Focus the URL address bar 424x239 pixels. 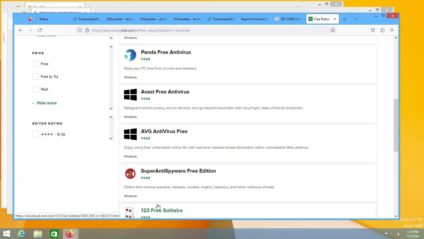[x=207, y=30]
